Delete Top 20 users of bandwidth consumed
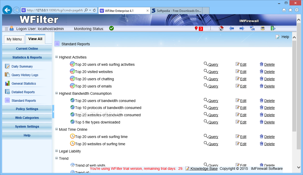 point(269,101)
